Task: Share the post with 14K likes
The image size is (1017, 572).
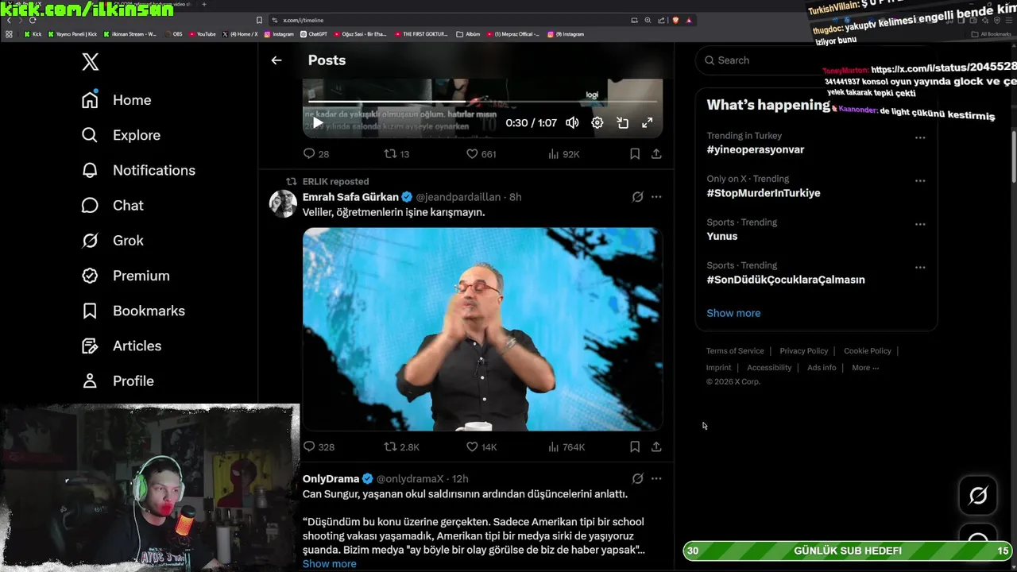Action: (656, 447)
